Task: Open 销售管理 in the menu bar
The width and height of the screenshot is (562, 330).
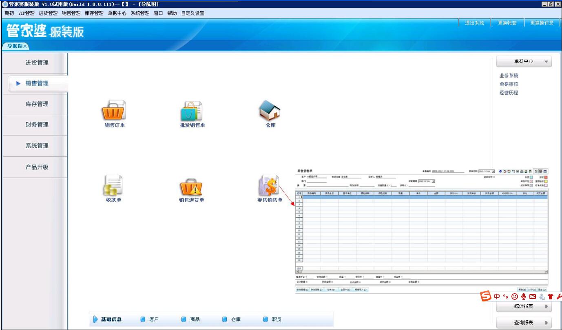Action: [x=71, y=13]
